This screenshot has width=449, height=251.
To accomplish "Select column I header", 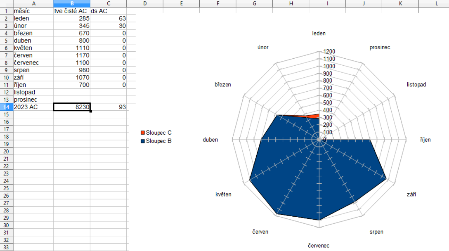I will click(x=327, y=3).
